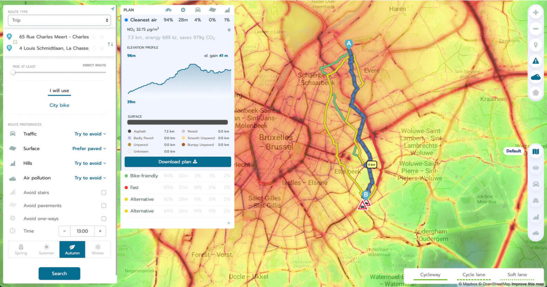Click the cloud air pollution layer icon
This screenshot has height=287, width=547.
point(535,77)
